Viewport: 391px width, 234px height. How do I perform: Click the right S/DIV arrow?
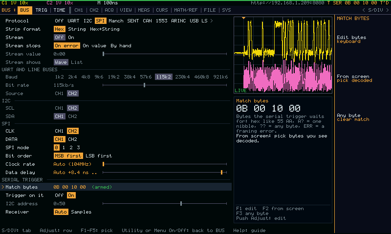tap(387, 10)
